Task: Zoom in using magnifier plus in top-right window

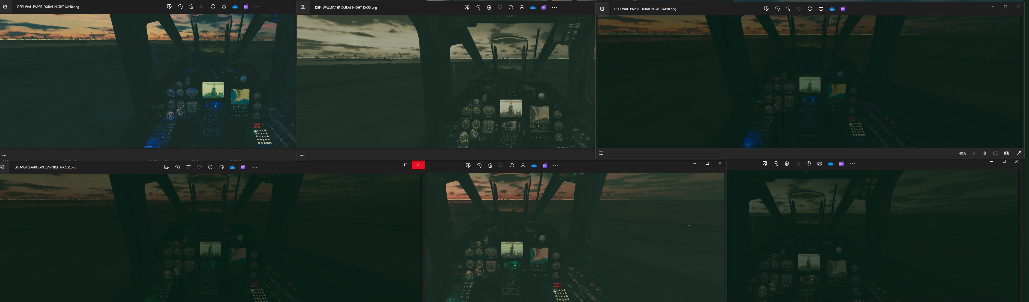Action: click(984, 153)
